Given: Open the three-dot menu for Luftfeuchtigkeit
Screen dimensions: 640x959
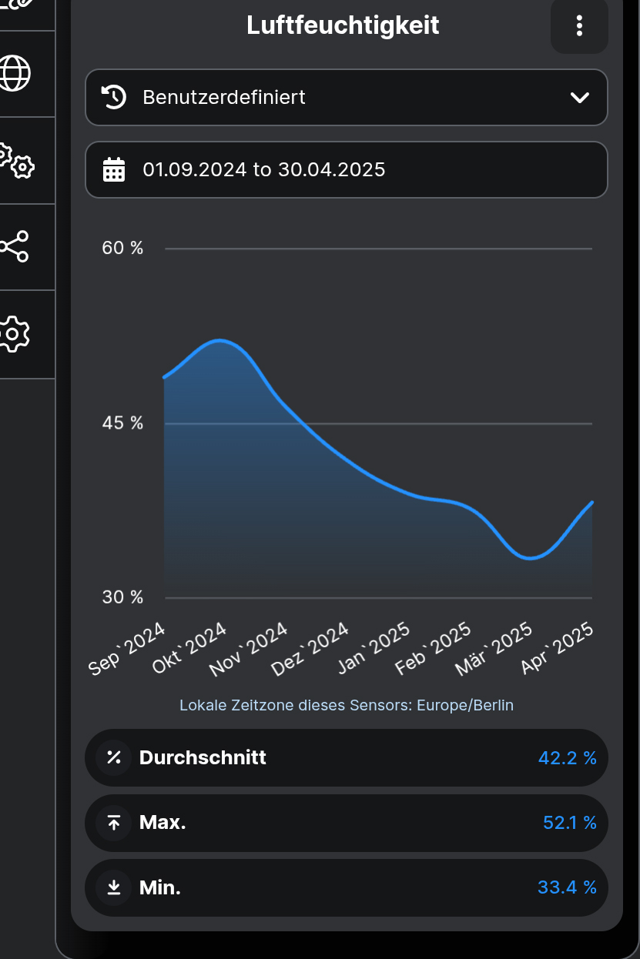Looking at the screenshot, I should coord(579,26).
